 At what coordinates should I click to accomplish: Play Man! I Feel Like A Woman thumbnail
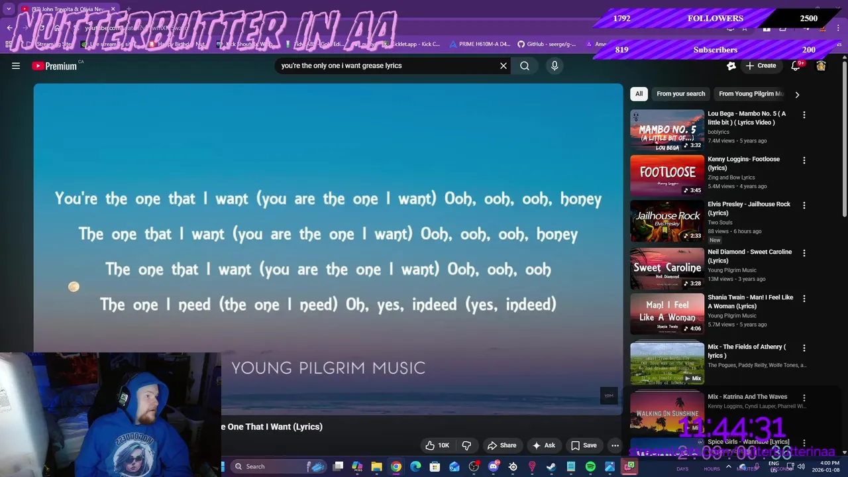(667, 314)
